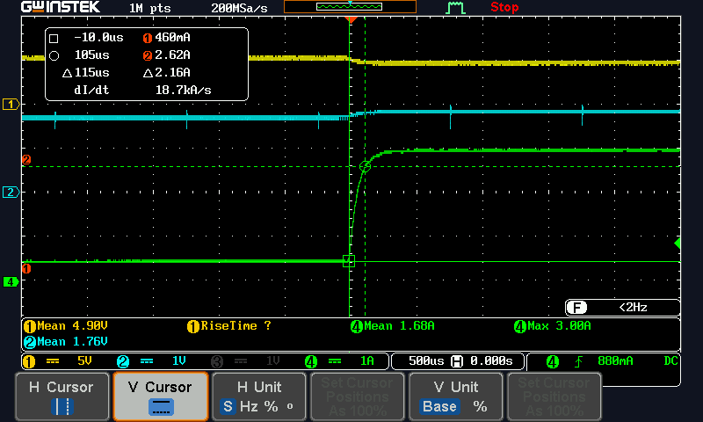The width and height of the screenshot is (703, 422).
Task: Open the H Cursor menu
Action: coord(62,397)
